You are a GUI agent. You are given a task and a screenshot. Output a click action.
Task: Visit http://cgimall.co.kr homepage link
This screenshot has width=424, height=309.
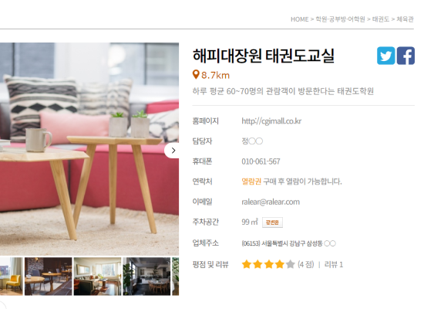(271, 121)
